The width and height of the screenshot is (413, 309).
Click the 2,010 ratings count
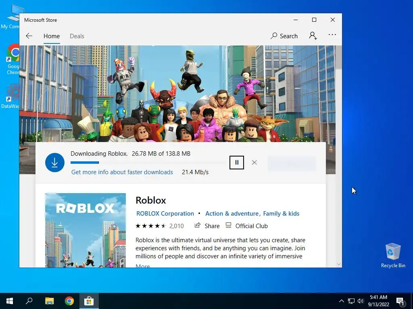click(x=177, y=226)
